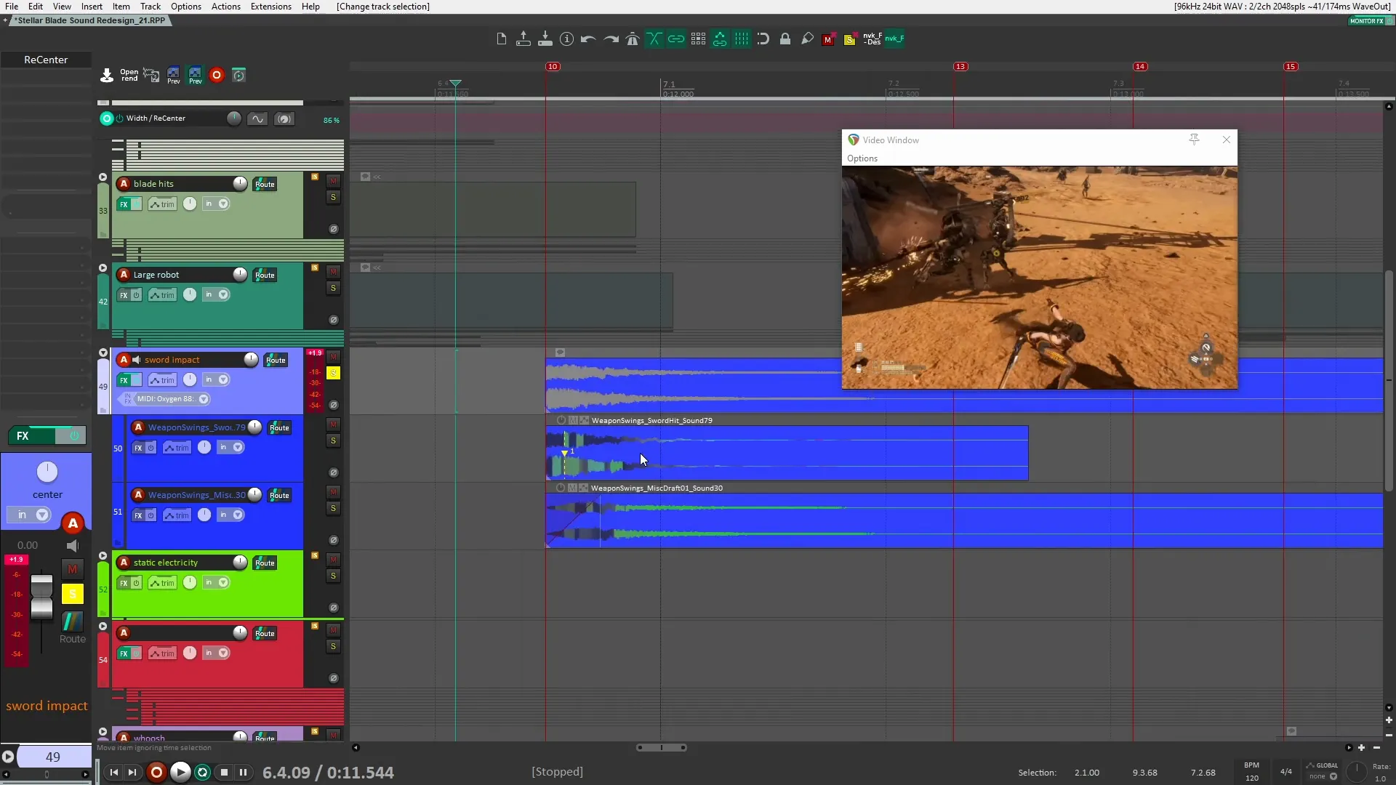Click the center pan knob in left panel

click(47, 472)
